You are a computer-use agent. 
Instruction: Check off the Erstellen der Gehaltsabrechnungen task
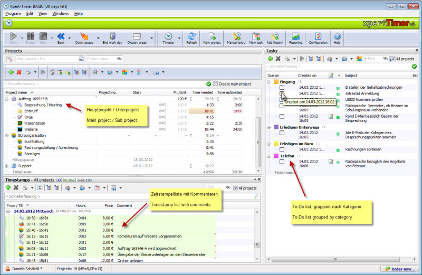(x=282, y=87)
